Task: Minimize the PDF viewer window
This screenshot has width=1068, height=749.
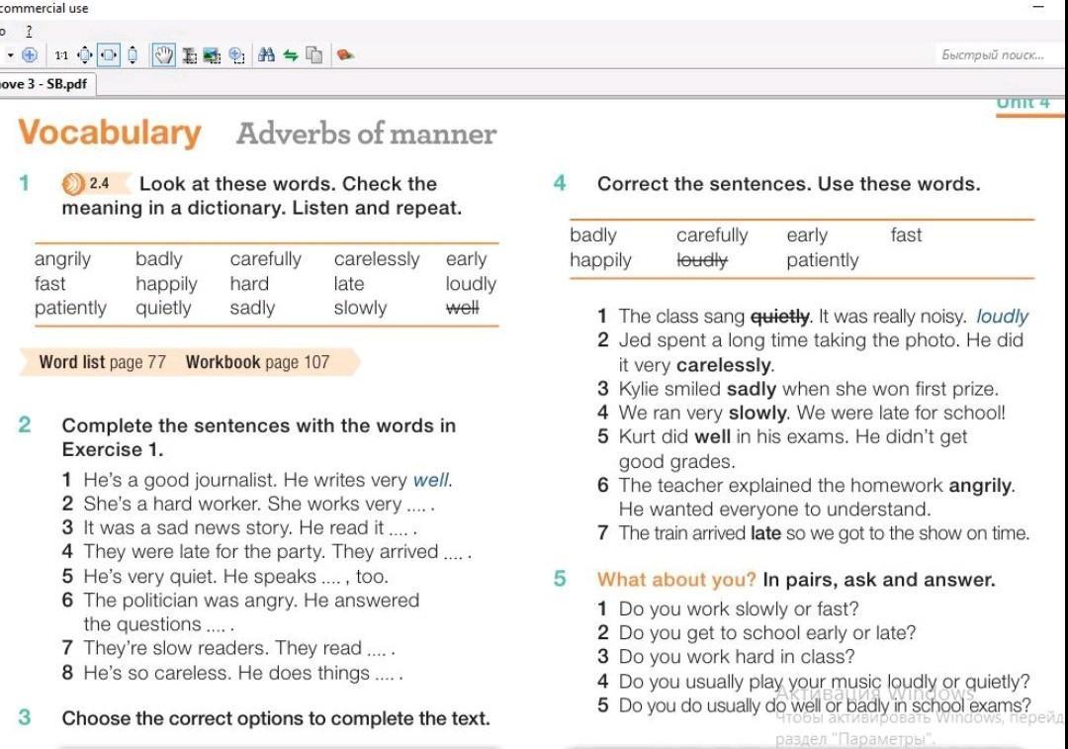Action: (x=1038, y=8)
